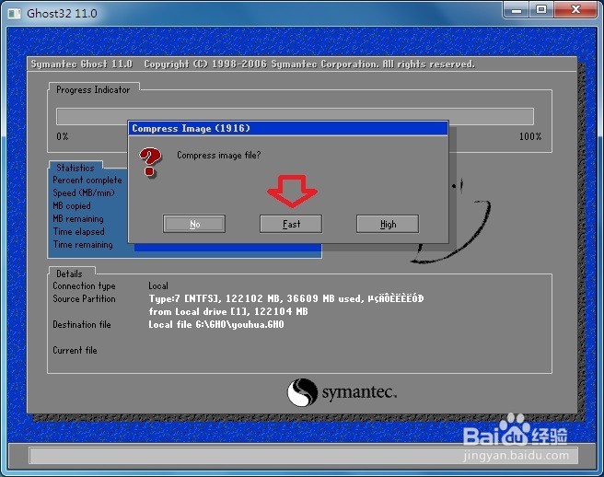Click the Ghost32 title bar app icon

(x=15, y=14)
